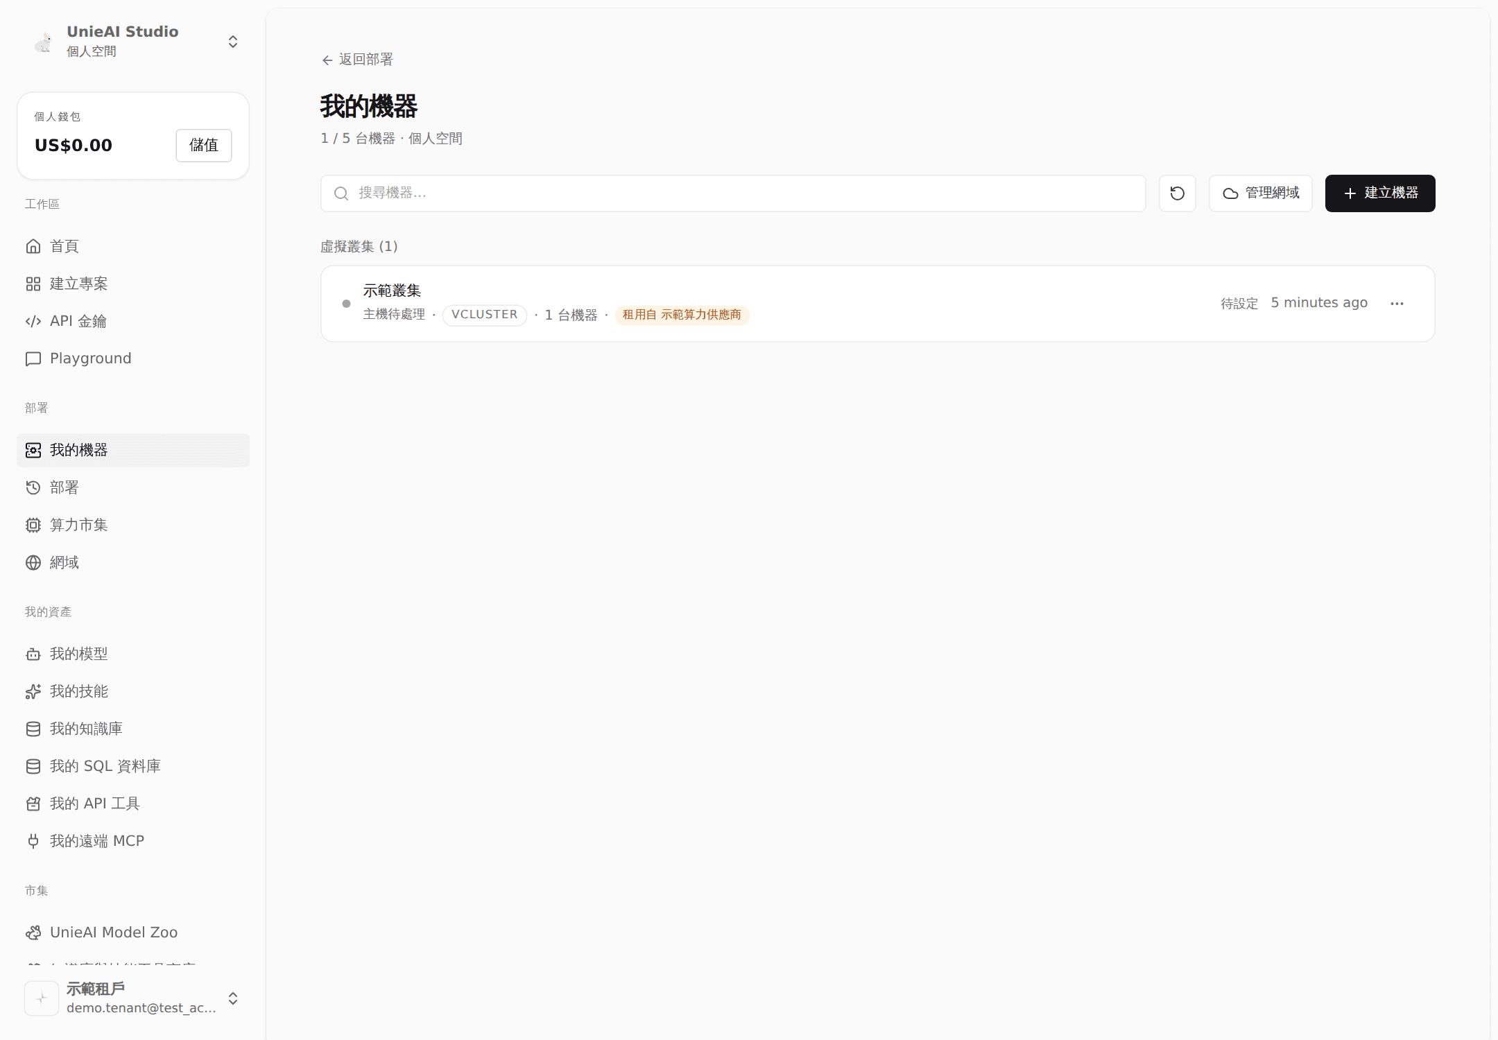Viewport: 1498px width, 1040px height.
Task: Click the 待設定 status label
Action: [x=1239, y=304]
